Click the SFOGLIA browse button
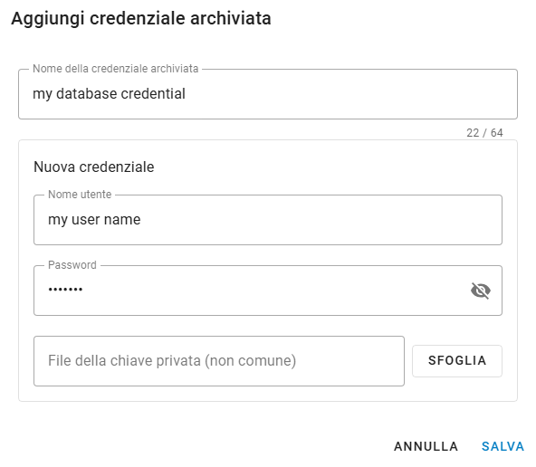The image size is (536, 467). click(457, 361)
